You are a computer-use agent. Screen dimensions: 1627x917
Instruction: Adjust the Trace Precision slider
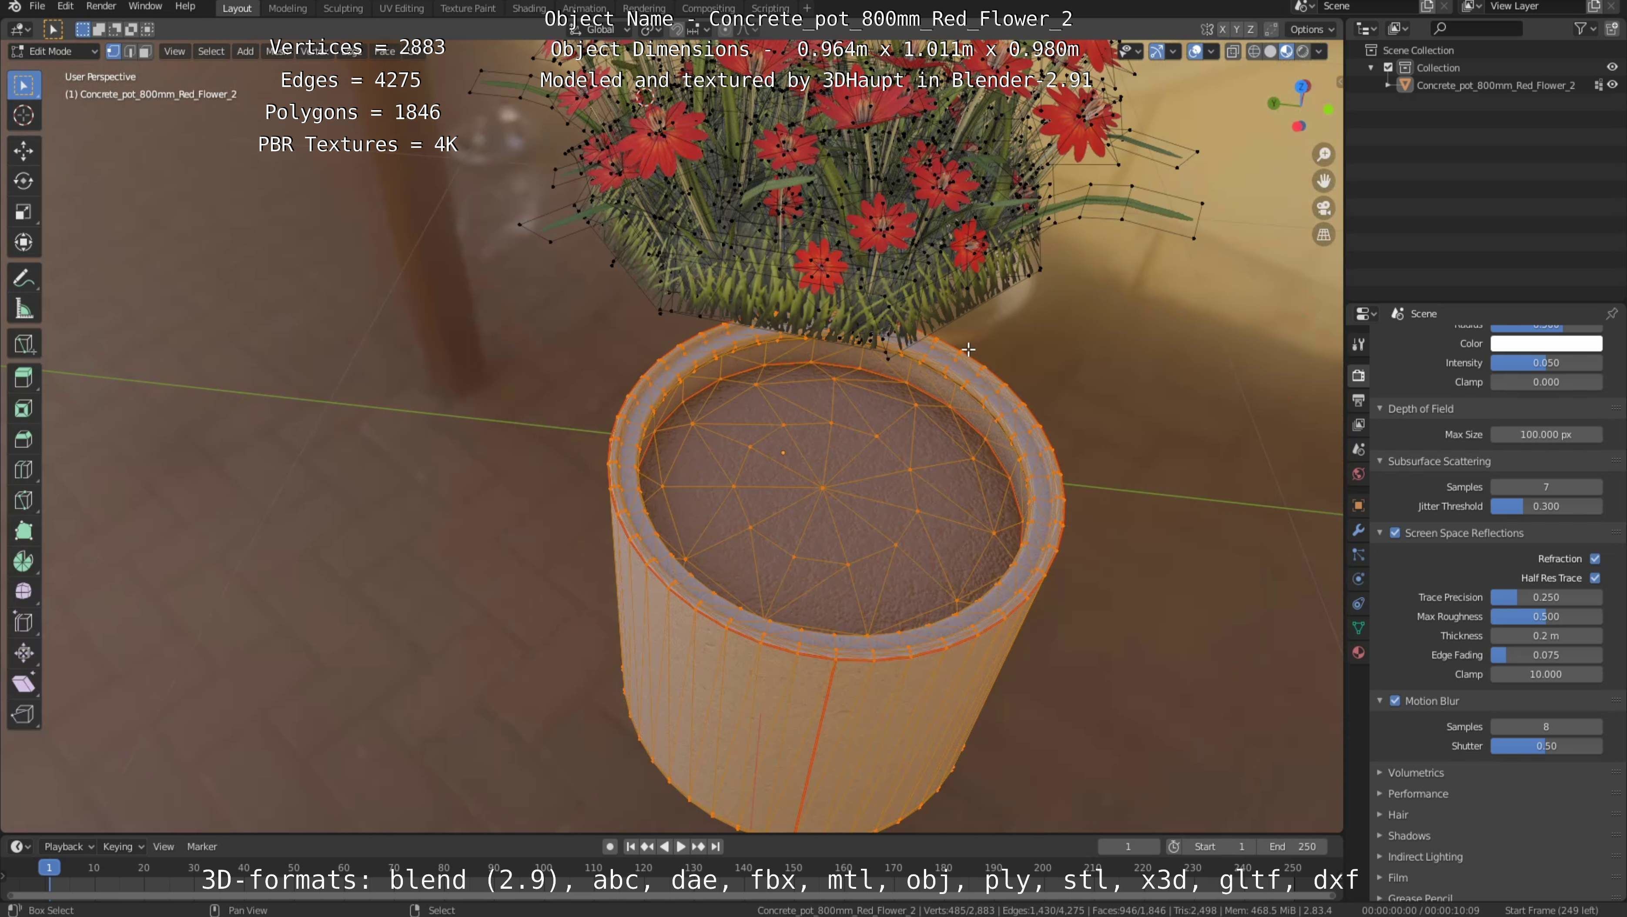click(x=1546, y=598)
